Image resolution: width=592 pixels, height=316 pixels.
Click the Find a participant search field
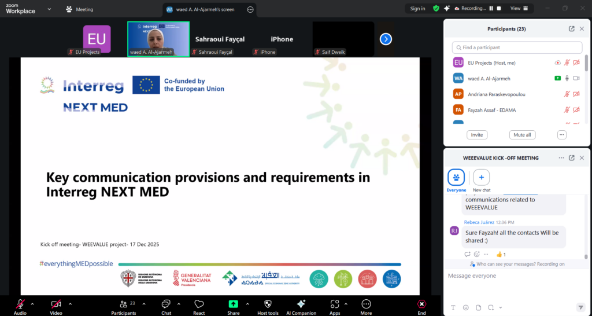point(517,47)
